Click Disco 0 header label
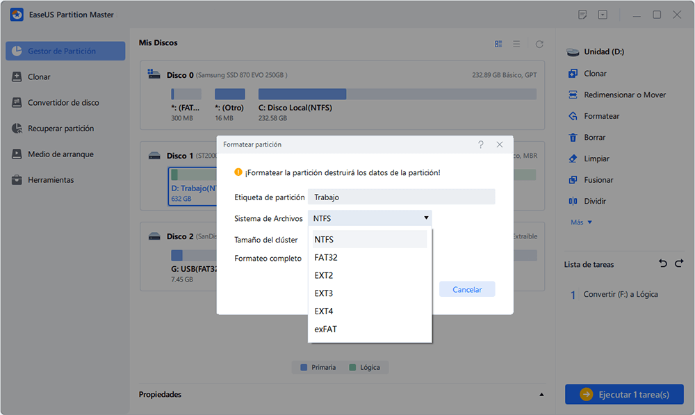 180,75
